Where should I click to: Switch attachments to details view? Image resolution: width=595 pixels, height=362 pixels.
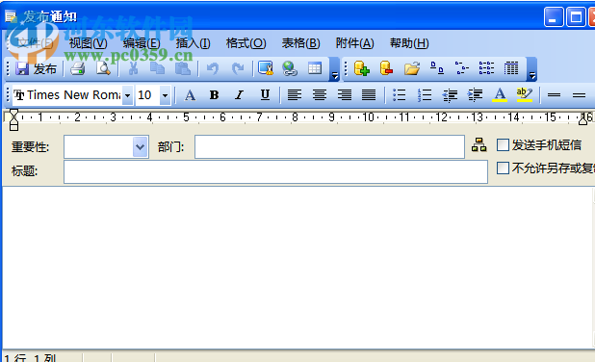coord(511,68)
